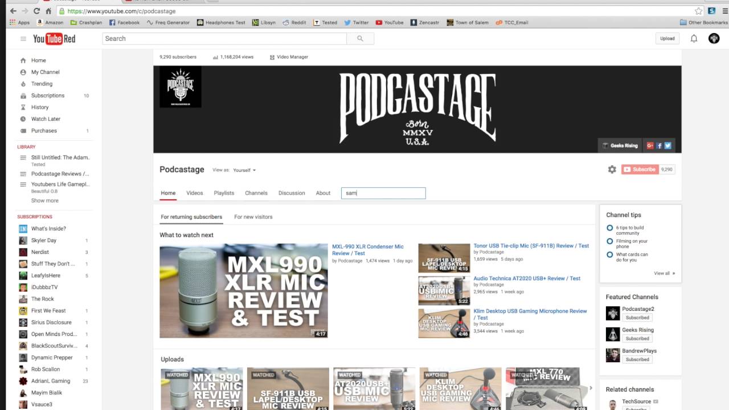The height and width of the screenshot is (410, 729).
Task: Click browser back arrow
Action: click(x=12, y=11)
